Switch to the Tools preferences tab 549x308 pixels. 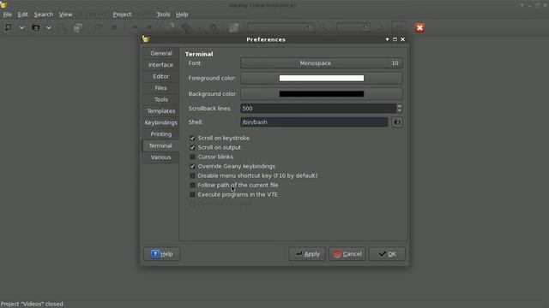[161, 99]
